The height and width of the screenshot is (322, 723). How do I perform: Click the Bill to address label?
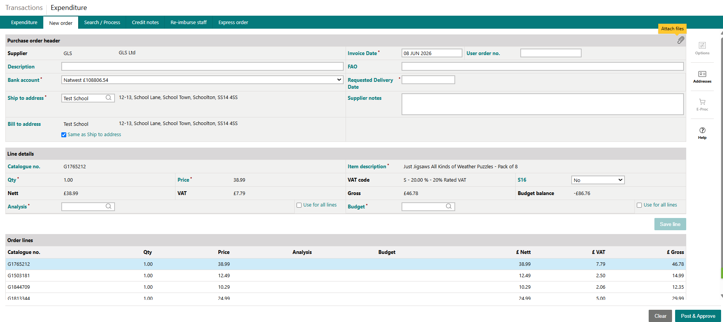click(x=24, y=124)
